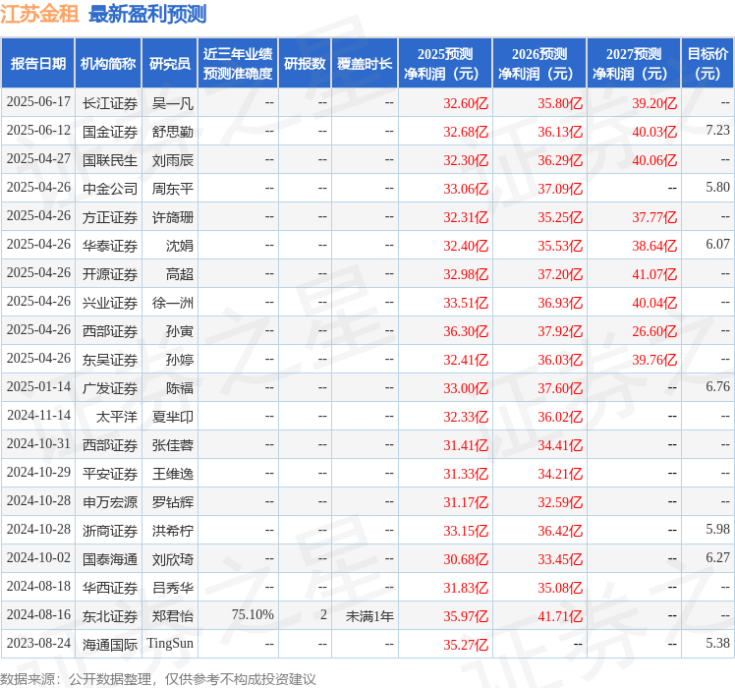
Task: Select the 近三年业绩预测准确度 column header
Action: click(238, 64)
